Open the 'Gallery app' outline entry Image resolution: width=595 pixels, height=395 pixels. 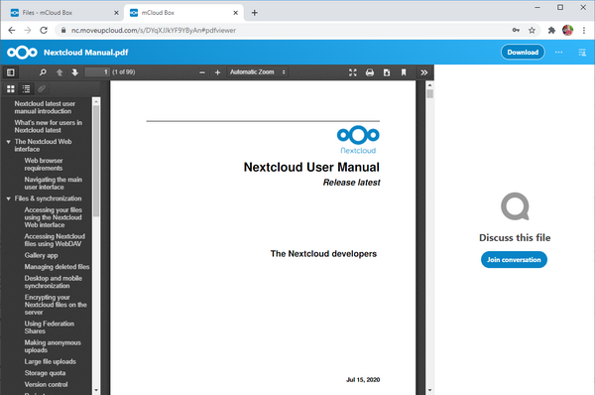tap(41, 255)
